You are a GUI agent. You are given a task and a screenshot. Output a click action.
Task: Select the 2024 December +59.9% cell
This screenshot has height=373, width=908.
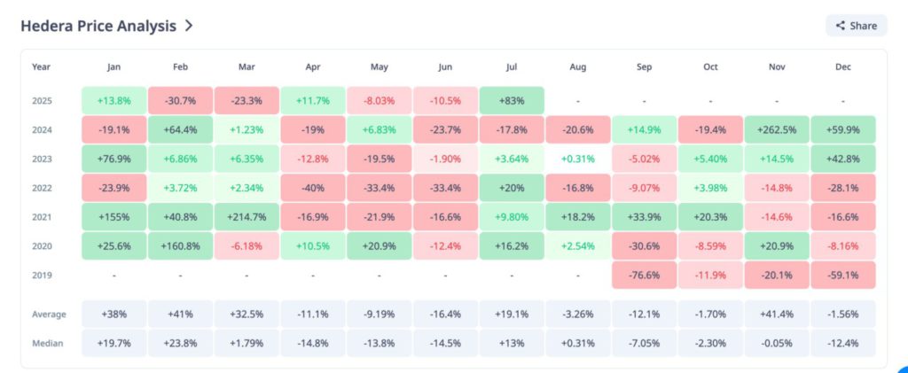(844, 129)
